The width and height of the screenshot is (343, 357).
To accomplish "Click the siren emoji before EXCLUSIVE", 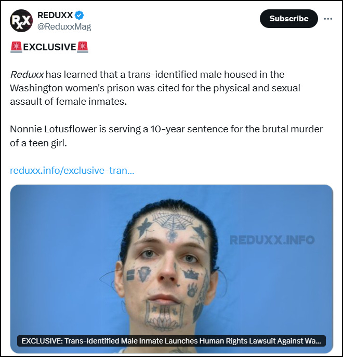I will [16, 47].
